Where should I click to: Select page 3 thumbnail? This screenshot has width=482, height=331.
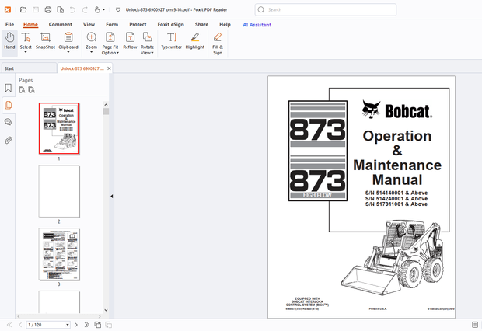59,254
